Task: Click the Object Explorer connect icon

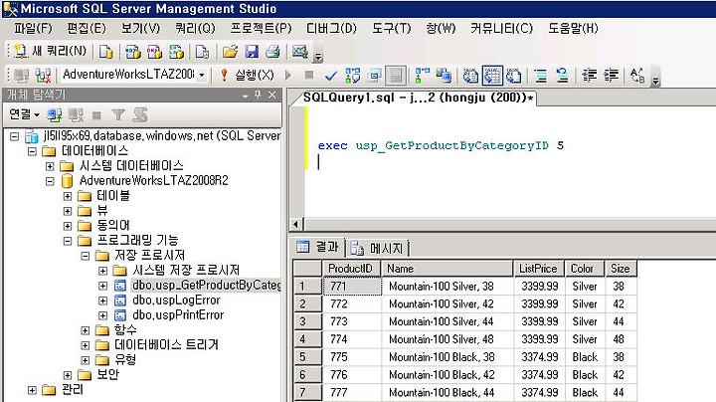Action: (55, 115)
